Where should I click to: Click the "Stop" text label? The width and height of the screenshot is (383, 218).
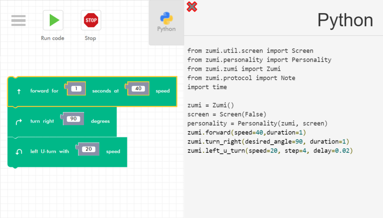click(x=91, y=38)
